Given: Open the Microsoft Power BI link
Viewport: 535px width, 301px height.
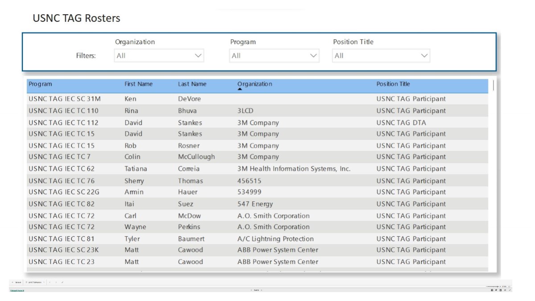Looking at the screenshot, I should tap(17, 291).
